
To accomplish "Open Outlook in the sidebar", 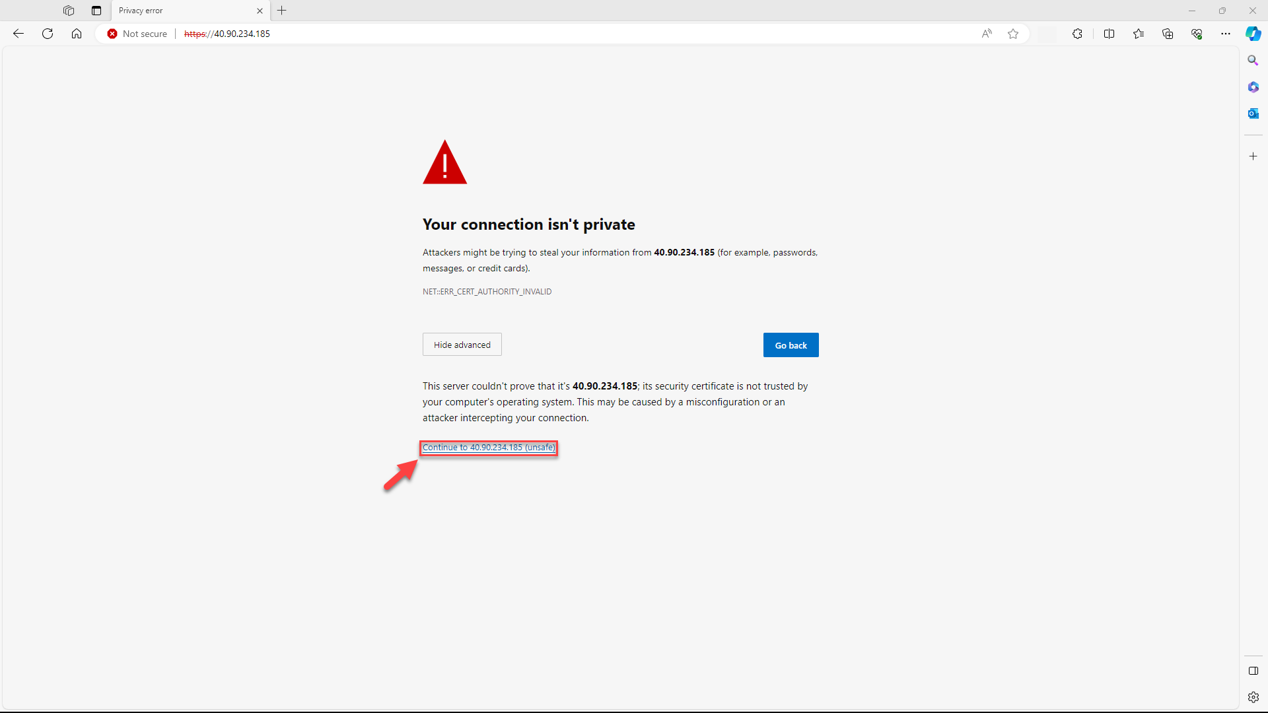I will pyautogui.click(x=1253, y=113).
